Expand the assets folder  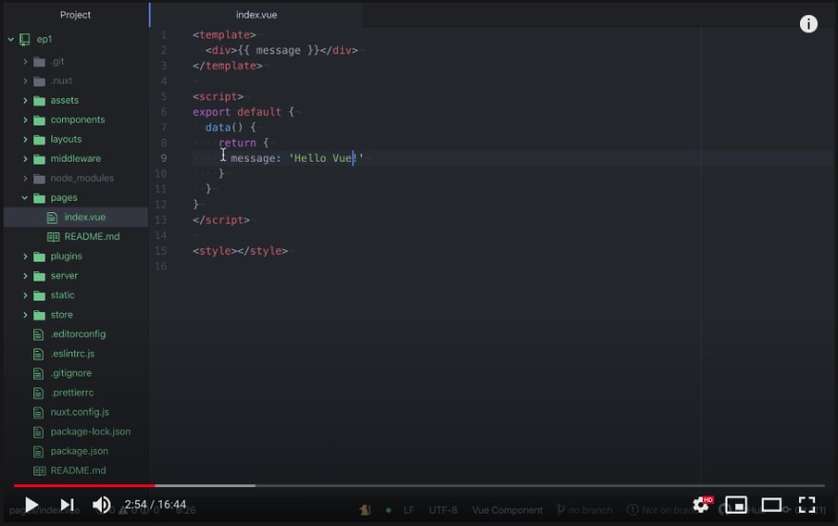[x=25, y=101]
